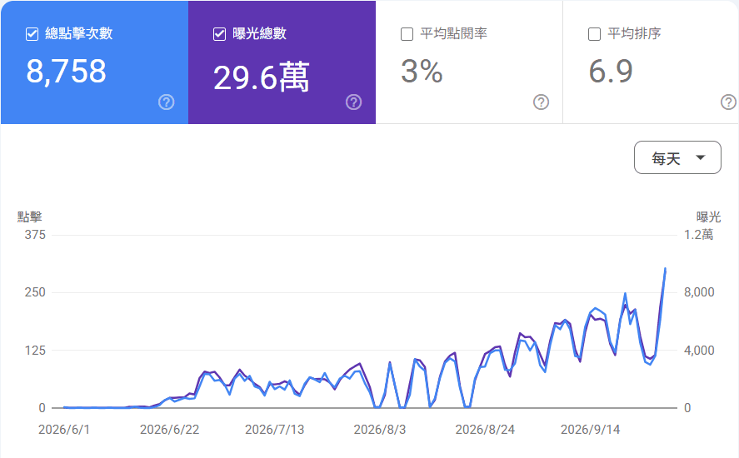739x458 pixels.
Task: Open help icon in 總點擊次數 card
Action: click(167, 102)
